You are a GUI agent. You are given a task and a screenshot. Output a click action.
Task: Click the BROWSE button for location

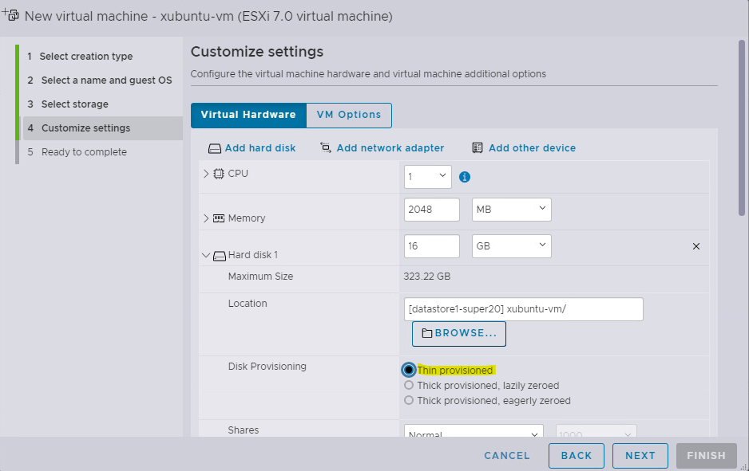coord(459,333)
